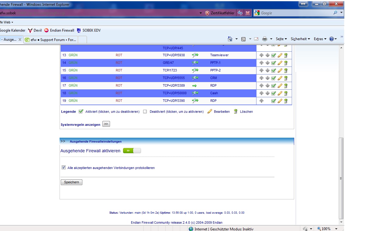Click the Speichern button
This screenshot has width=389, height=231.
pos(71,182)
